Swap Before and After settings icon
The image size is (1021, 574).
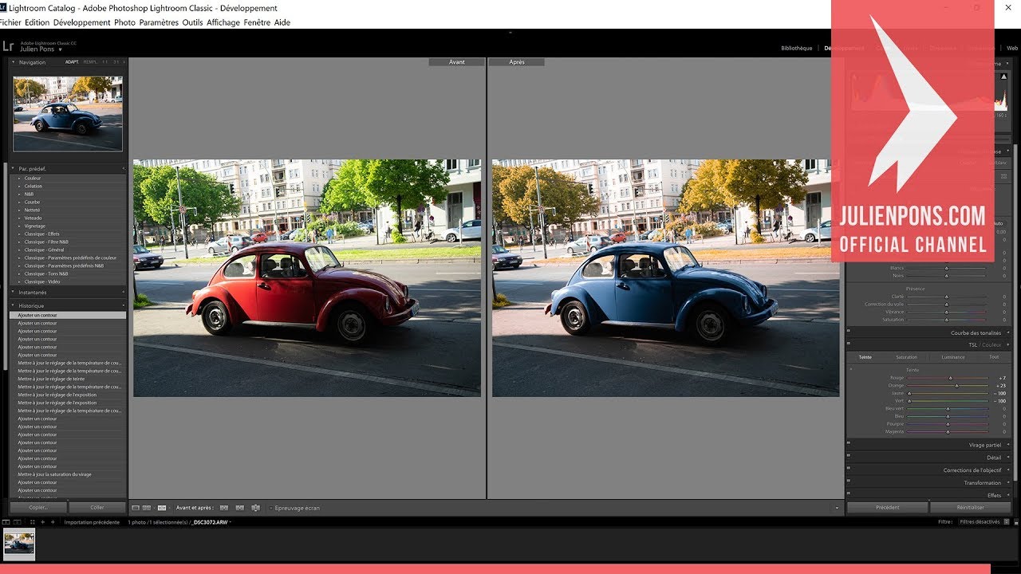pyautogui.click(x=255, y=508)
